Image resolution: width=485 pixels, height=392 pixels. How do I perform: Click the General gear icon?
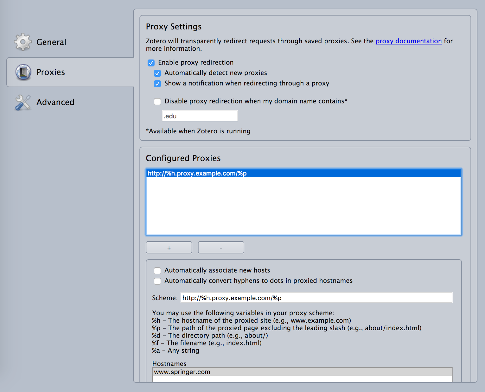pyautogui.click(x=23, y=42)
